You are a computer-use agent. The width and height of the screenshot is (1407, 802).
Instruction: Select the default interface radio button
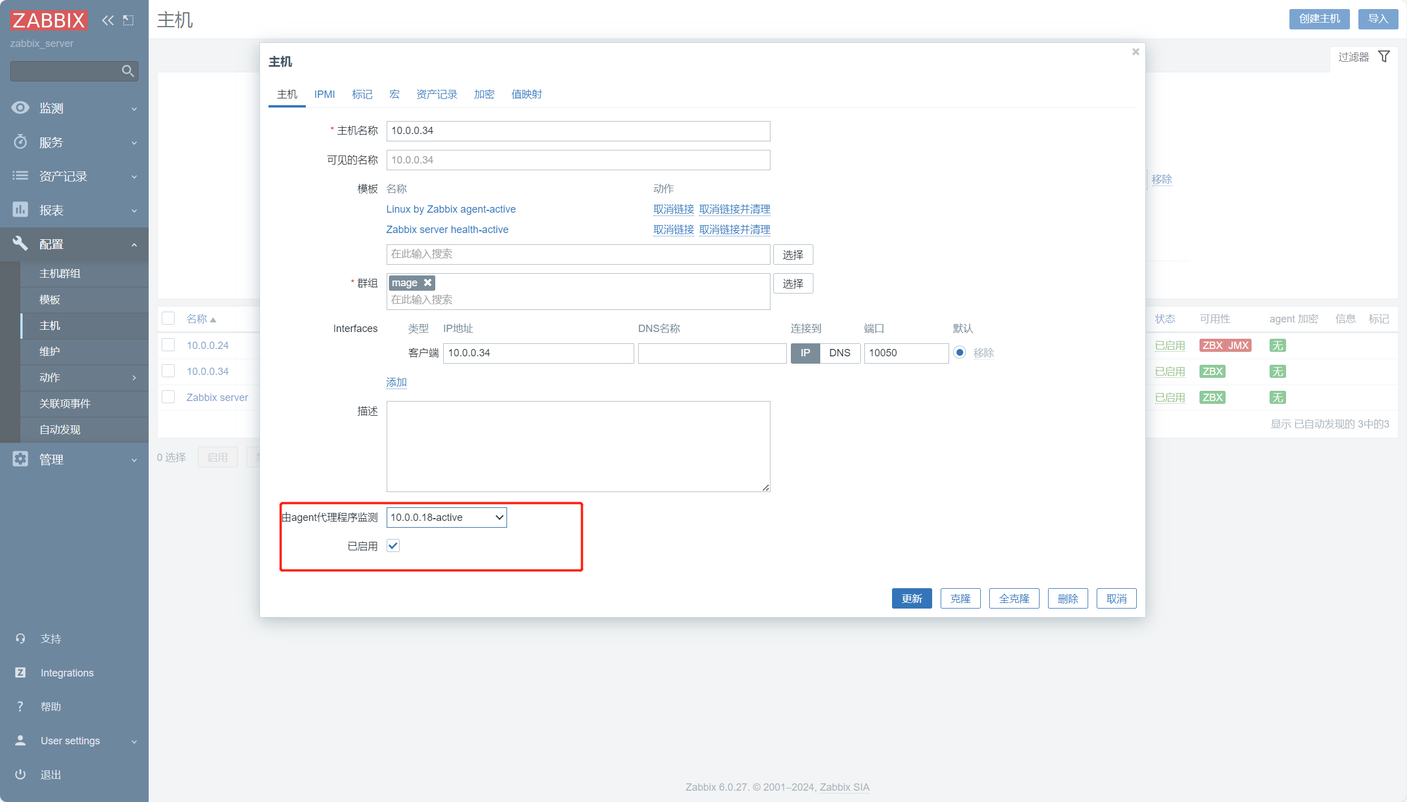point(959,352)
